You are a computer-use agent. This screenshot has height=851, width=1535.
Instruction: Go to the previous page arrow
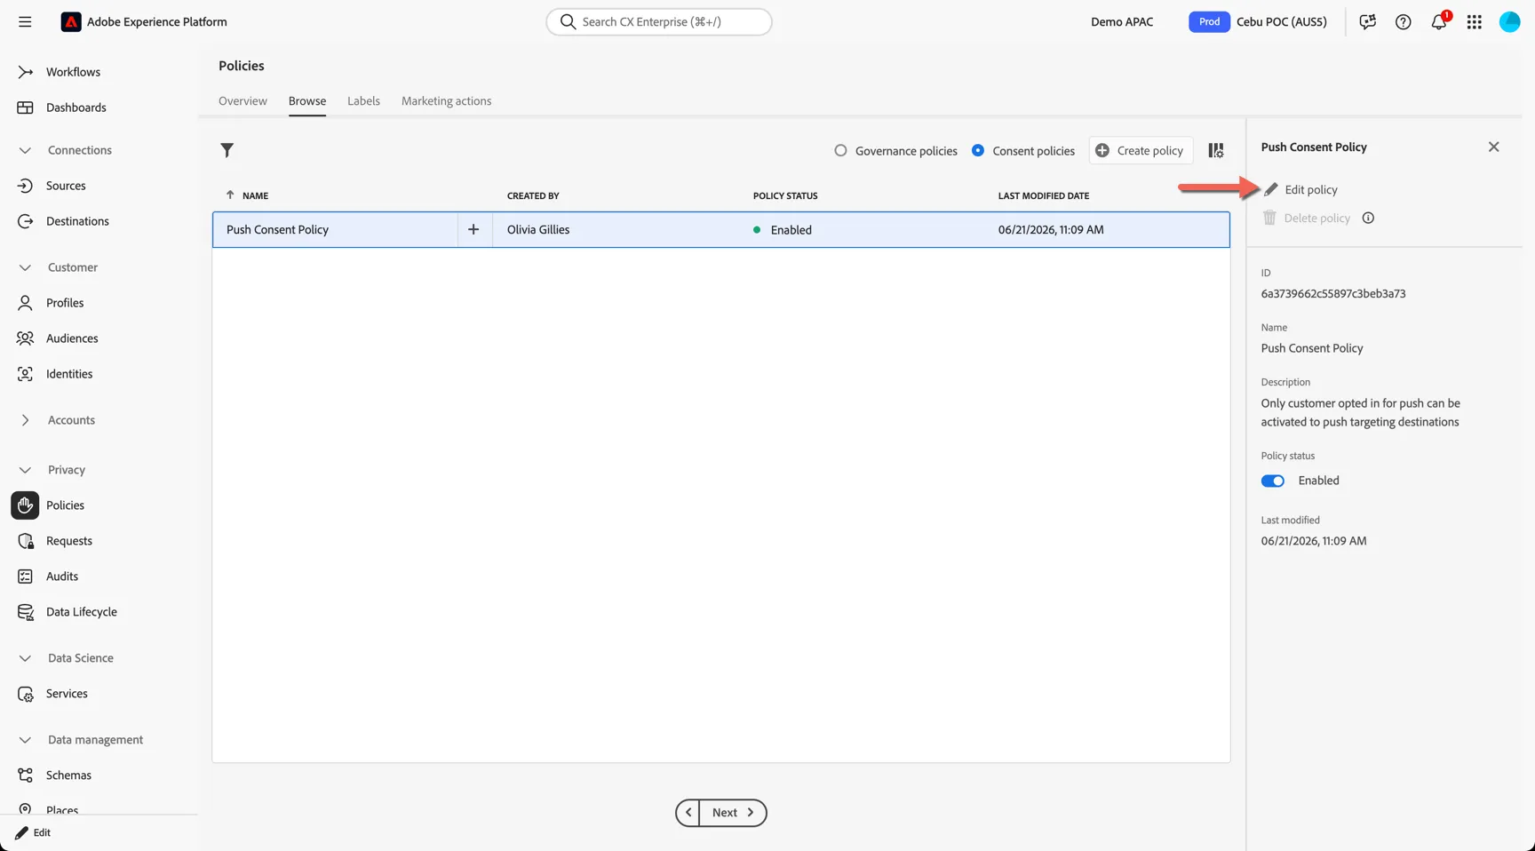(x=688, y=813)
